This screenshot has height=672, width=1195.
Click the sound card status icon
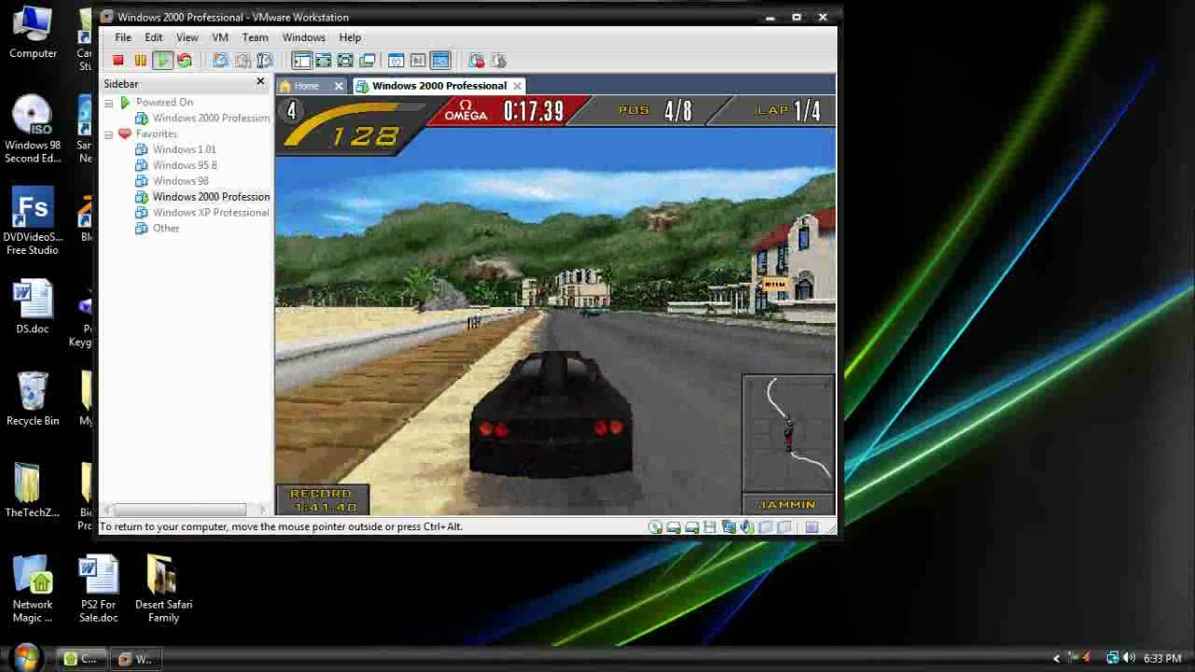(x=747, y=527)
